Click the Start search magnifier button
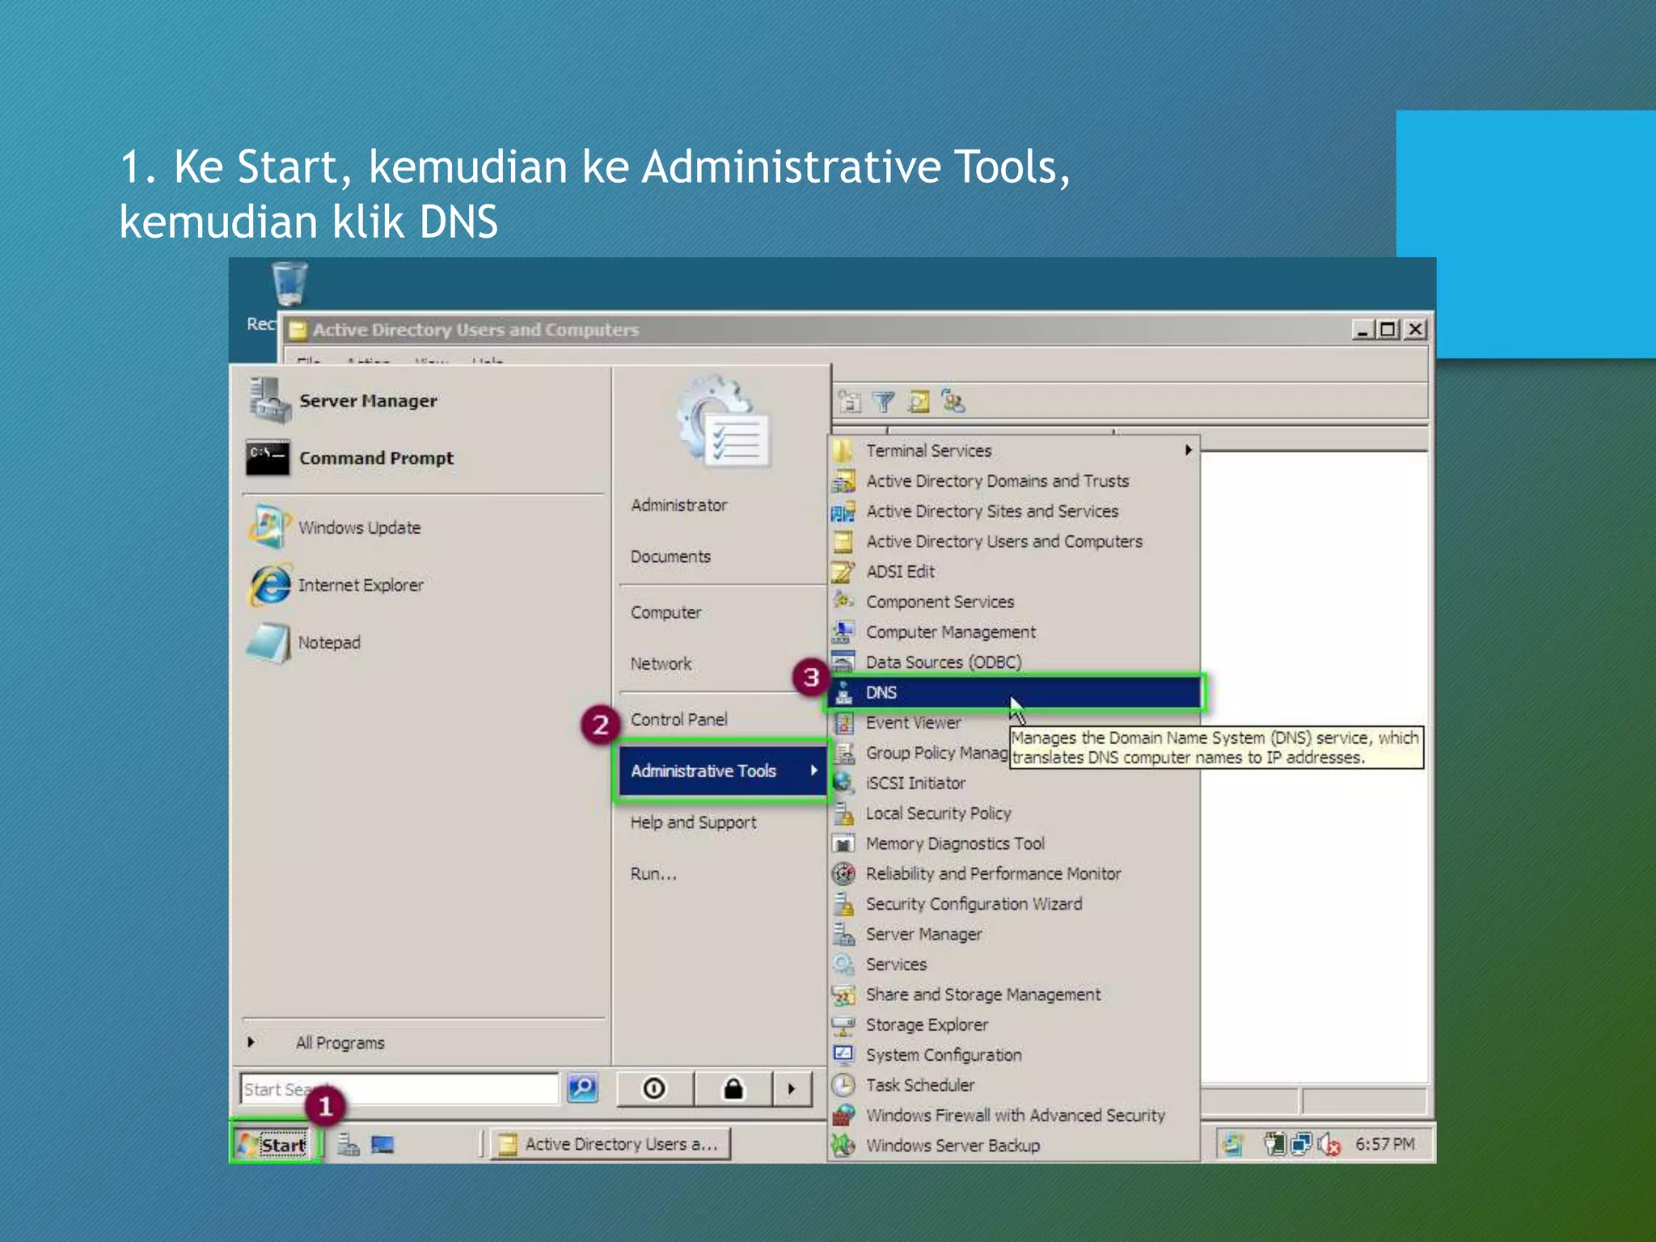Image resolution: width=1656 pixels, height=1242 pixels. [x=583, y=1088]
